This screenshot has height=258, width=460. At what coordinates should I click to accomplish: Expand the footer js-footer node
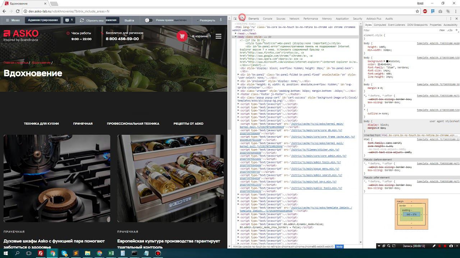[239, 94]
